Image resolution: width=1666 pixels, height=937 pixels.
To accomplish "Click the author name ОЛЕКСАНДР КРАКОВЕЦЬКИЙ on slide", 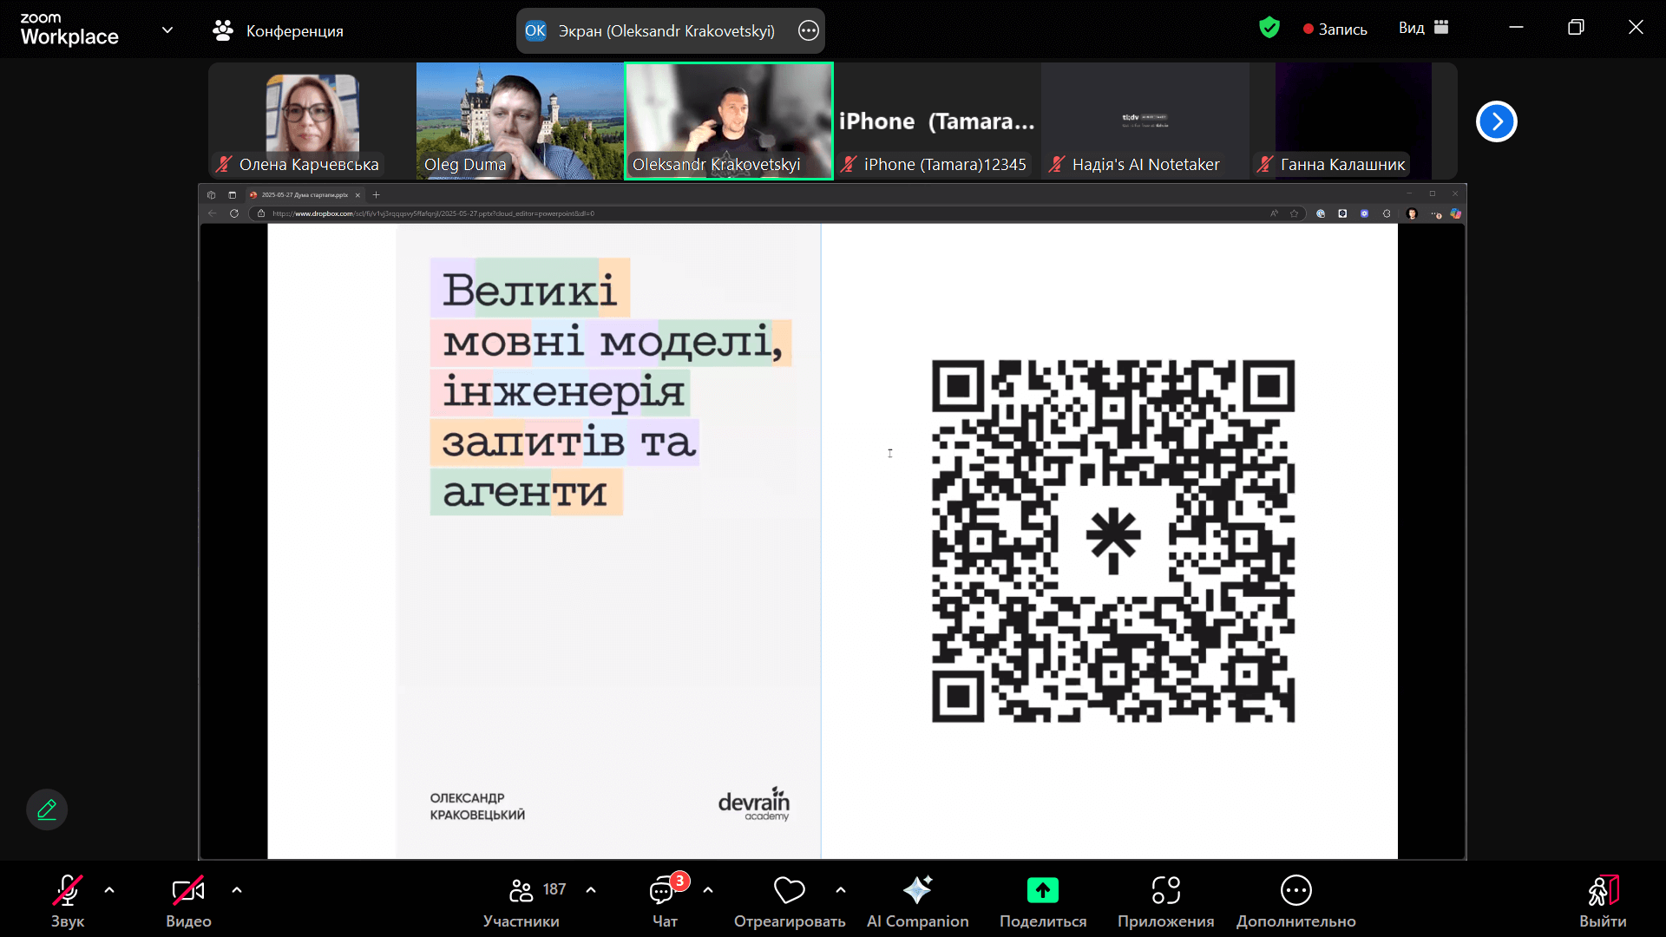I will pos(477,806).
